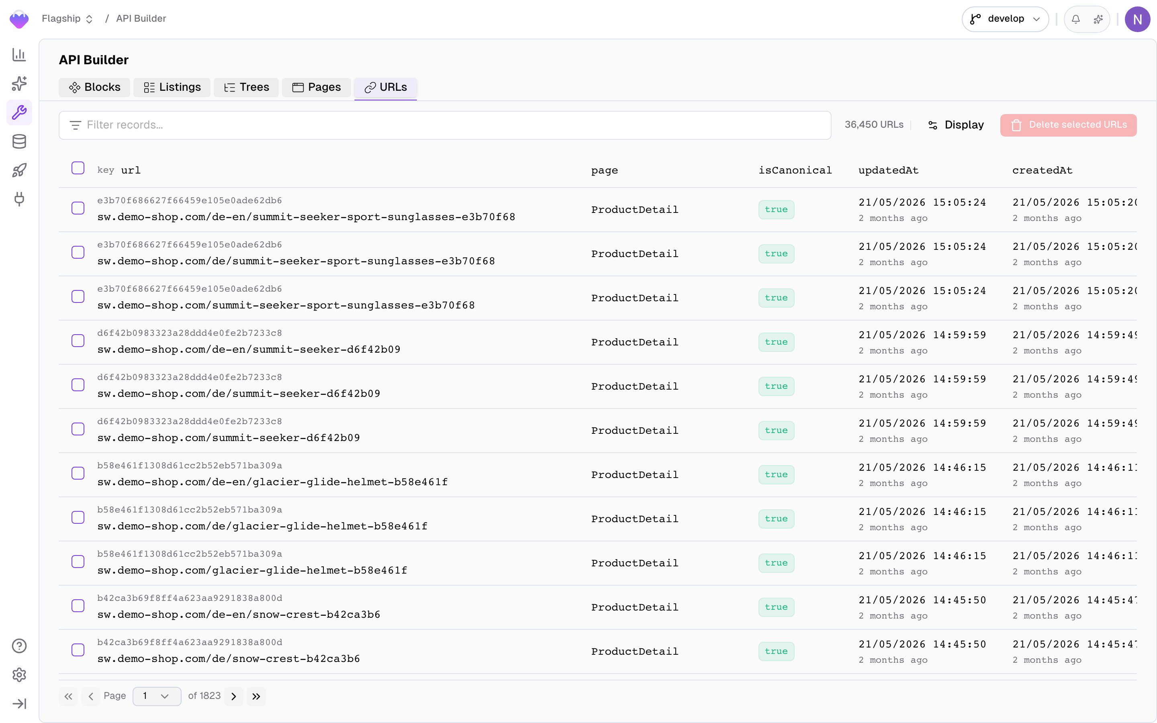1157x723 pixels.
Task: Open the de-en/snow-crest-b42ca3b6 URL
Action: click(239, 615)
